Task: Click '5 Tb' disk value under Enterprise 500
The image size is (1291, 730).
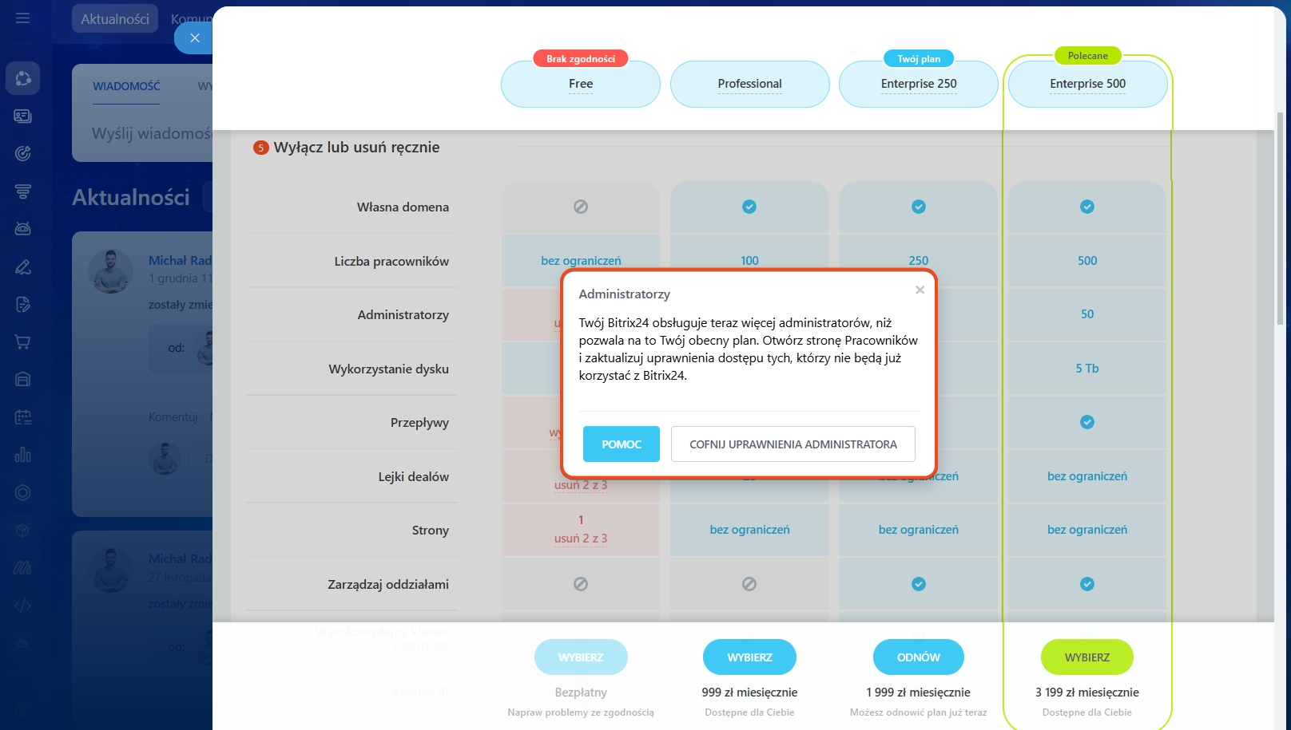Action: tap(1087, 369)
